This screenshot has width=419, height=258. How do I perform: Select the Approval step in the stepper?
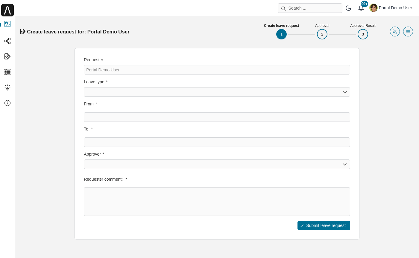point(322,34)
